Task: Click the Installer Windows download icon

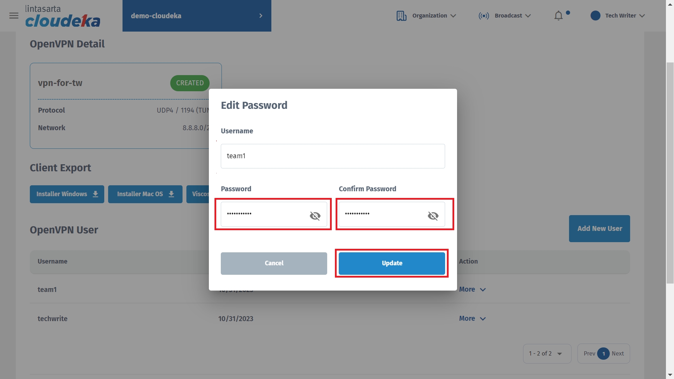Action: (95, 194)
